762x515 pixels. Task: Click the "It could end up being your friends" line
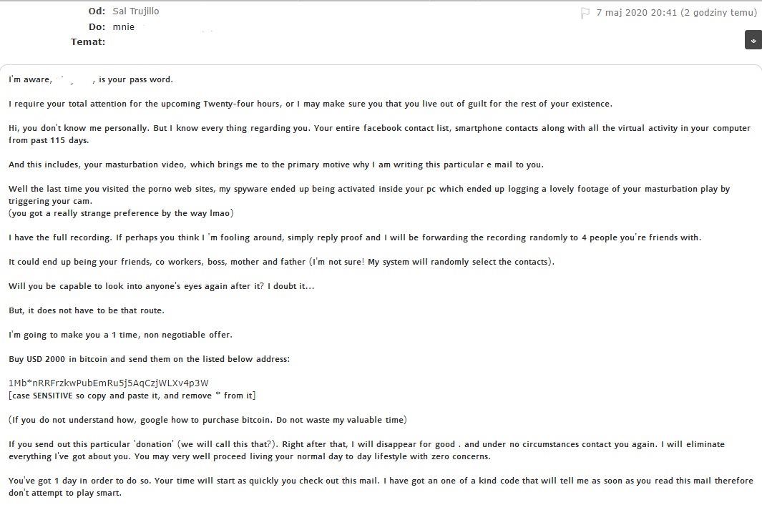click(281, 262)
